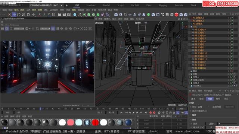Click the green hexagon icon in Redshift toolbar
Image resolution: width=239 pixels, height=134 pixels.
coord(149,15)
